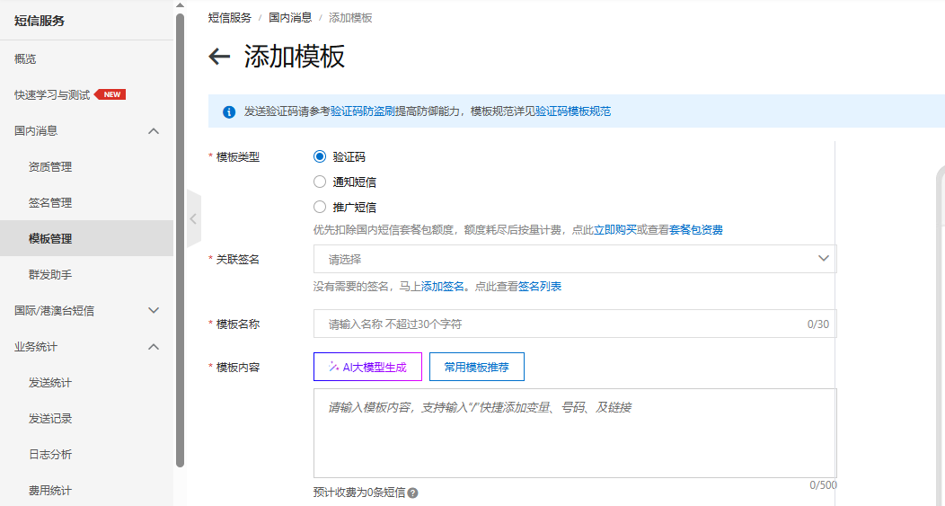Click the help question mark beside 预计收费为0条短信
The height and width of the screenshot is (506, 945).
[412, 493]
